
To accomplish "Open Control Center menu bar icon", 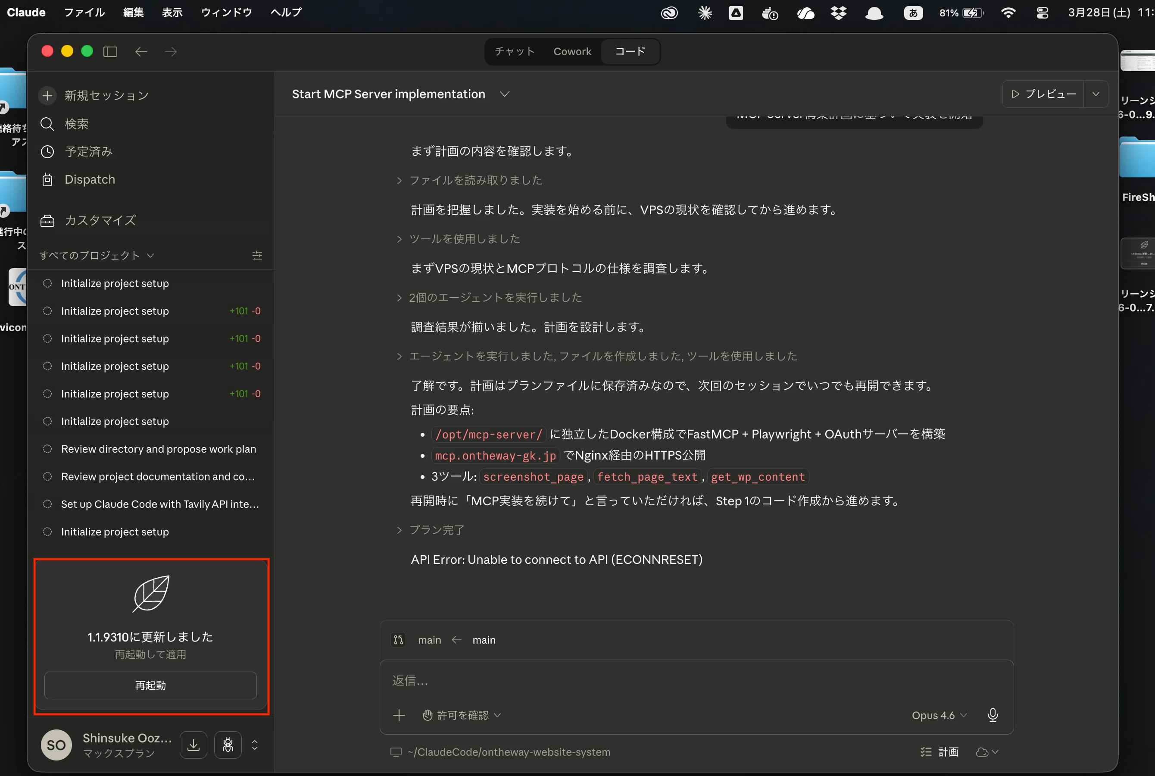I will click(x=1042, y=13).
